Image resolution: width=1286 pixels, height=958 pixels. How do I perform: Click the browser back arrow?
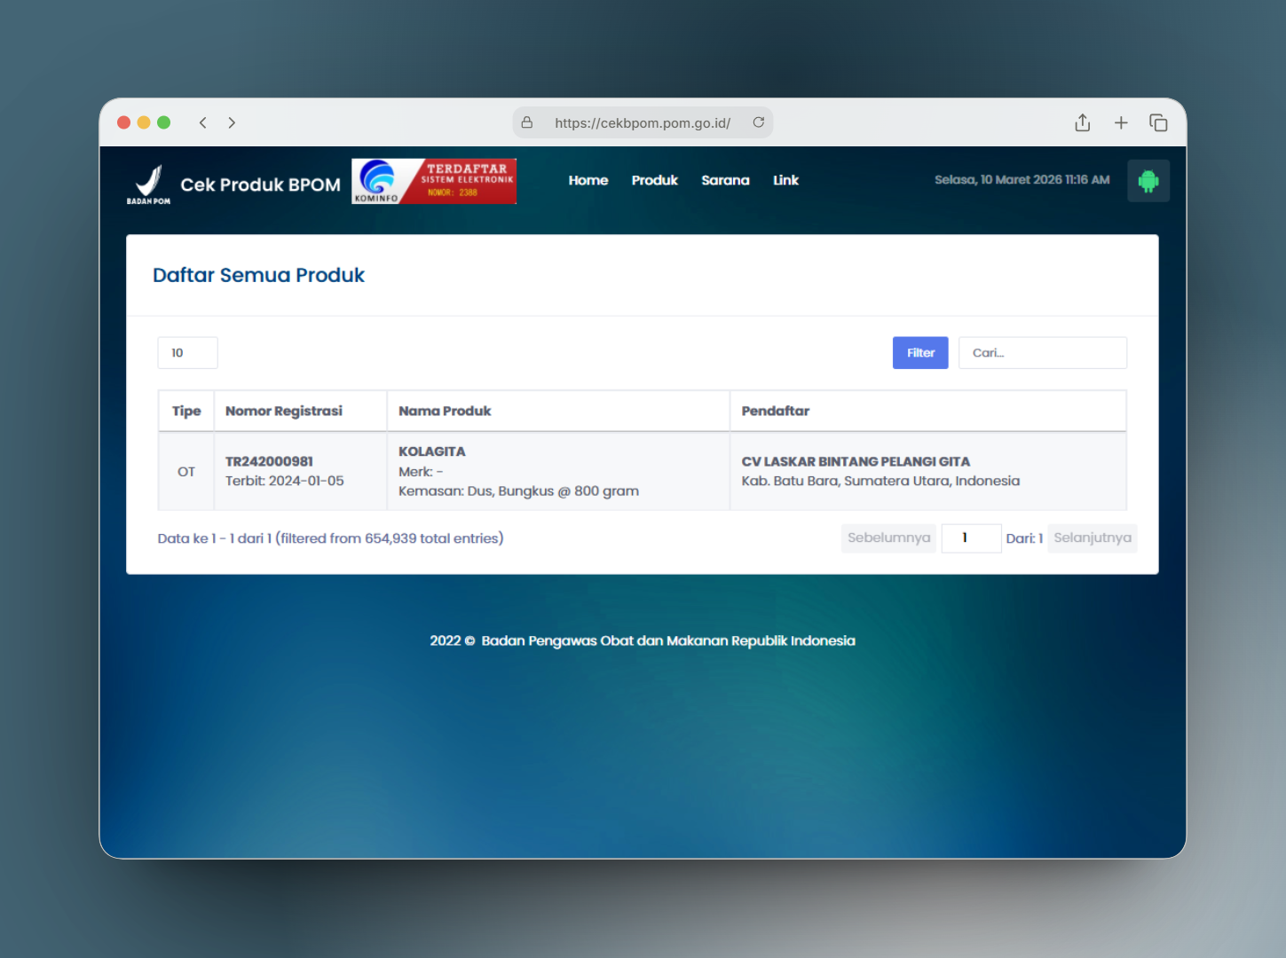pyautogui.click(x=203, y=122)
